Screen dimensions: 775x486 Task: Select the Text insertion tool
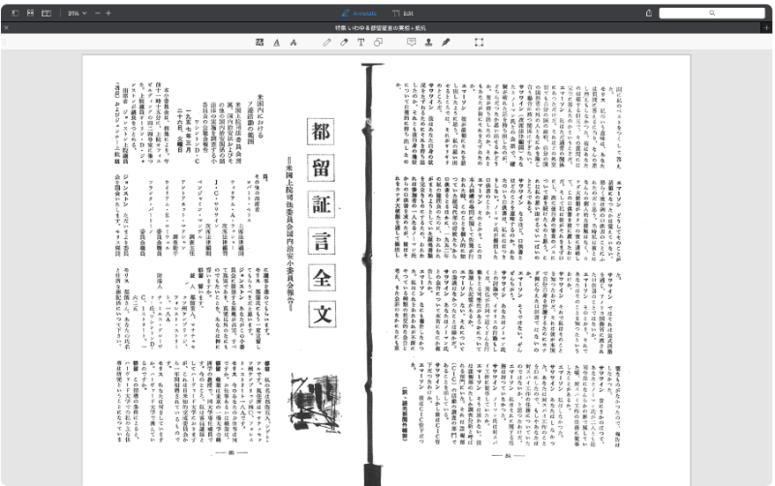pyautogui.click(x=360, y=43)
